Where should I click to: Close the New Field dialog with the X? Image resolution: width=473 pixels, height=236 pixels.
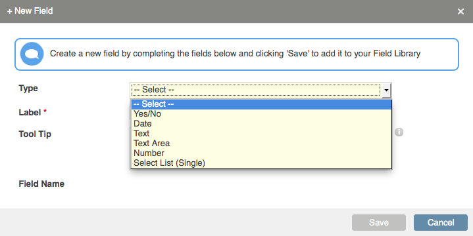[x=461, y=11]
